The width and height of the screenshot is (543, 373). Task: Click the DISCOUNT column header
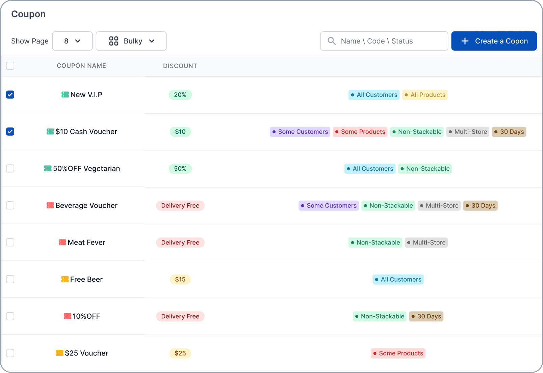180,66
